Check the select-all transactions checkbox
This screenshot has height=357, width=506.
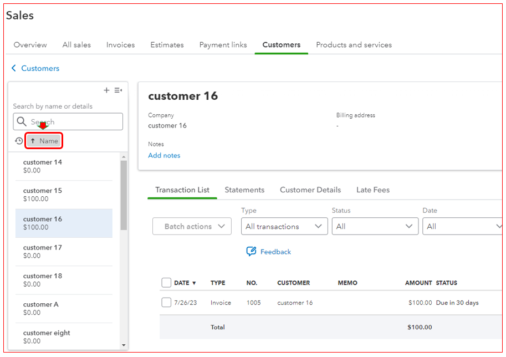(x=166, y=283)
